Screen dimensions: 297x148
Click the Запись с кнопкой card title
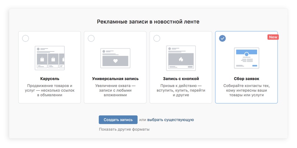pos(181,79)
